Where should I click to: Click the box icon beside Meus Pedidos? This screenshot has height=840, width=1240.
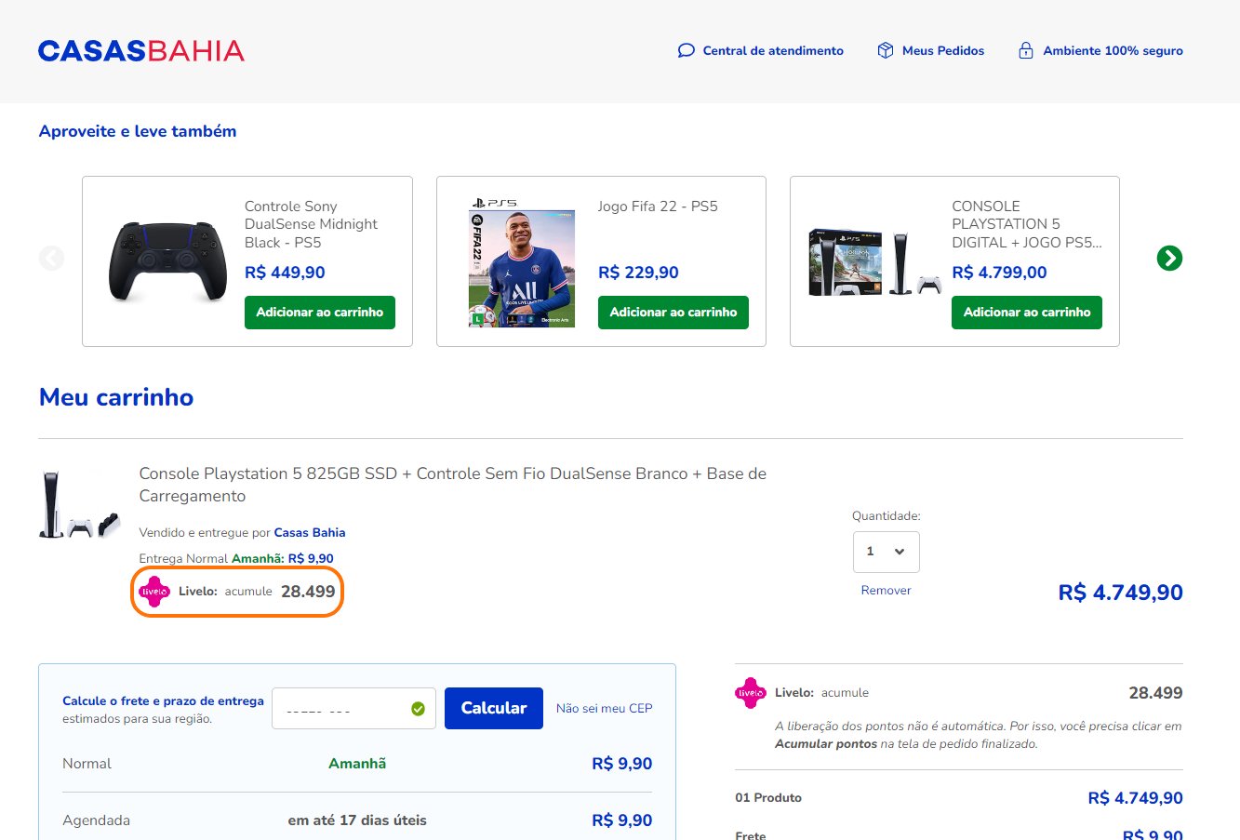click(886, 50)
